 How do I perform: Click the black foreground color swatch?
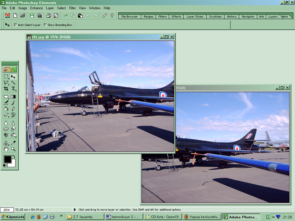pyautogui.click(x=7, y=159)
